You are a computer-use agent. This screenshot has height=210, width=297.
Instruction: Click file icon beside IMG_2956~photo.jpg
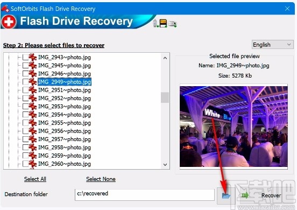coord(33,131)
